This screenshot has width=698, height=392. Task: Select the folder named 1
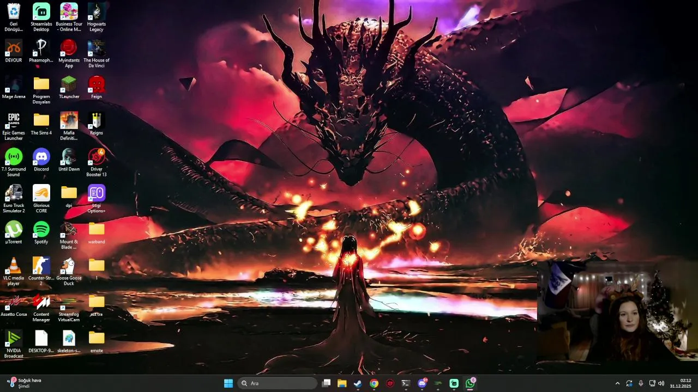tap(97, 269)
